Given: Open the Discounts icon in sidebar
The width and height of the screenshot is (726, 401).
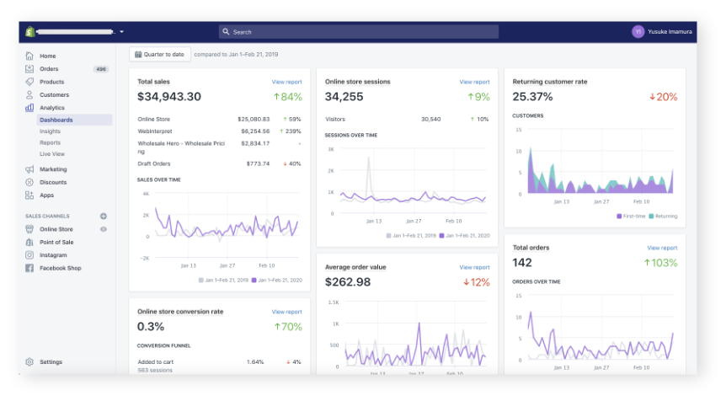Looking at the screenshot, I should tap(29, 182).
